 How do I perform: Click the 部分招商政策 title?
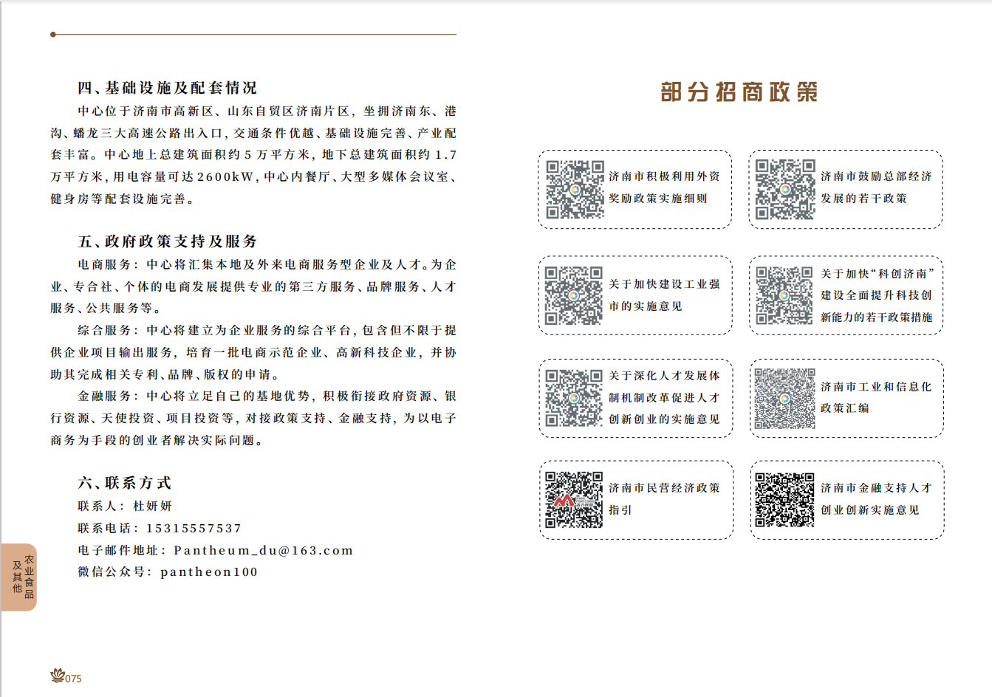[739, 92]
